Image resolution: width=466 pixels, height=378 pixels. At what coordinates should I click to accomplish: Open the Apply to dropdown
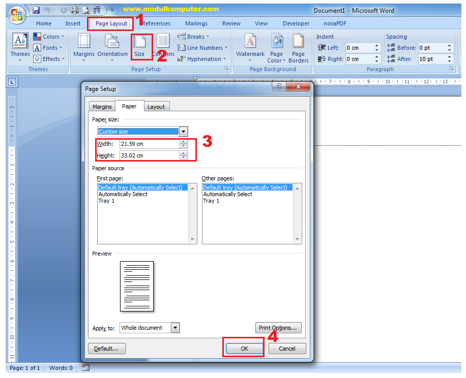(175, 328)
